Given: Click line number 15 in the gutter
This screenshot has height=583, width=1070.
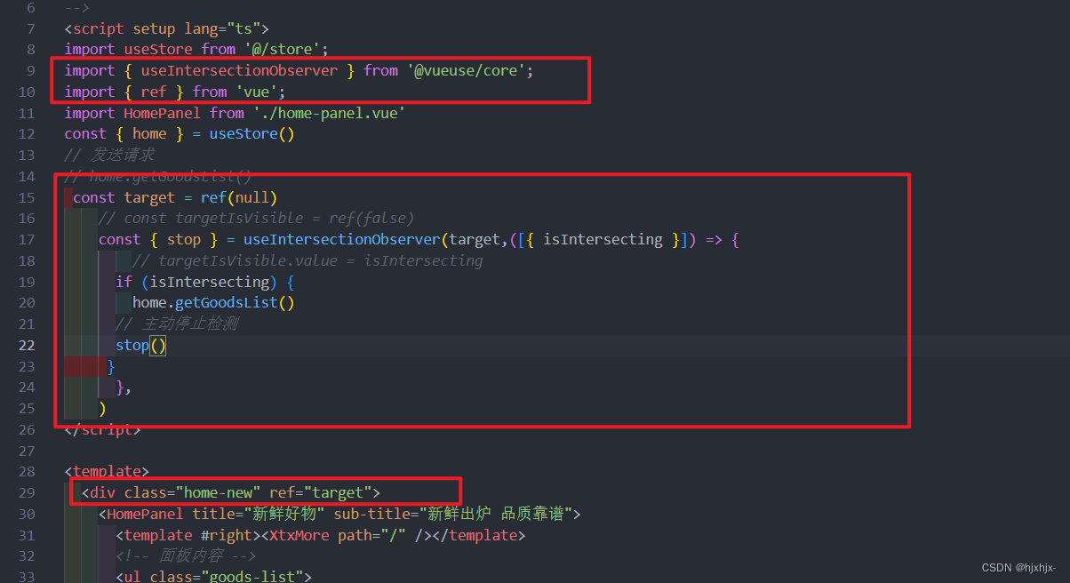Looking at the screenshot, I should tap(27, 197).
